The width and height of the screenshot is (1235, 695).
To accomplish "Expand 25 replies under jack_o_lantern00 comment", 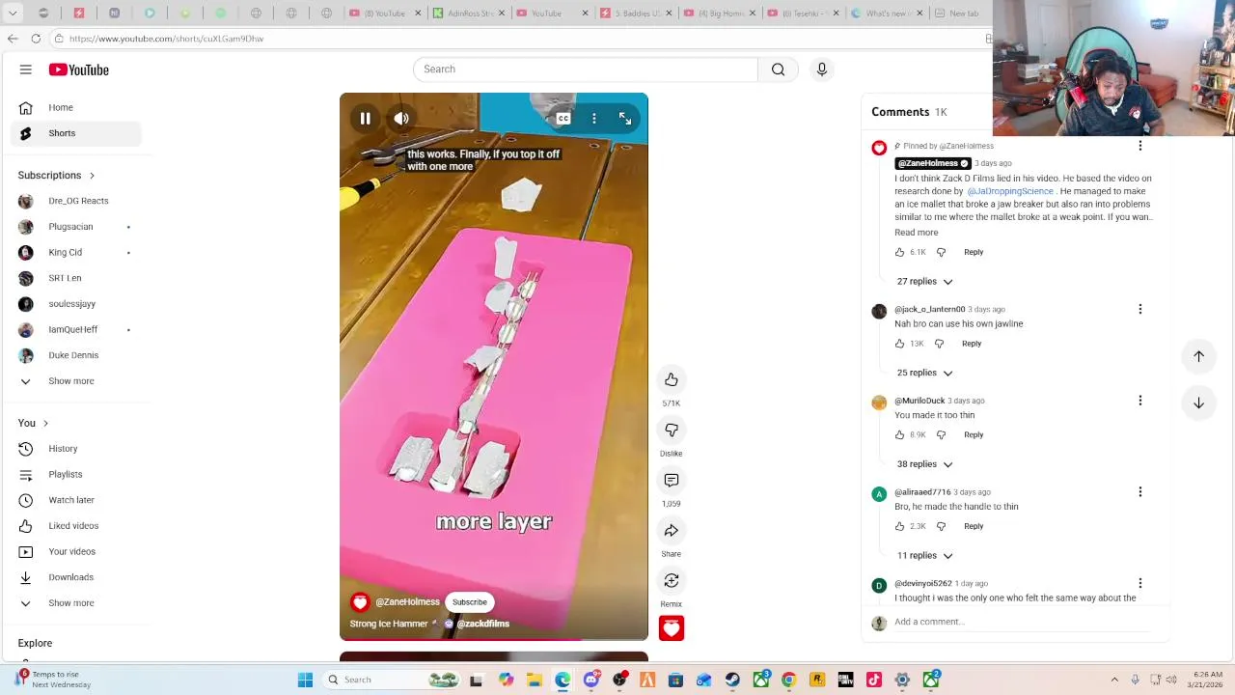I will (x=924, y=373).
